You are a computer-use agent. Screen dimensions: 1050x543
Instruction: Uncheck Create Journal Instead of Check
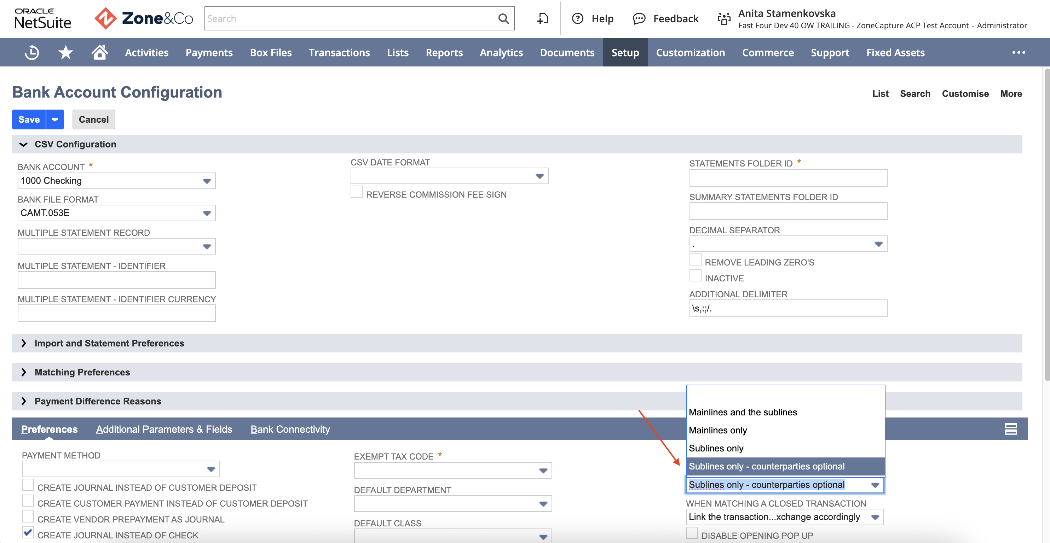(28, 533)
